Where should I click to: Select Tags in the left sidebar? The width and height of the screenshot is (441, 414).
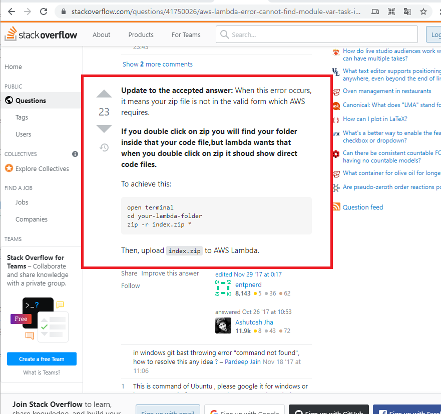[22, 117]
